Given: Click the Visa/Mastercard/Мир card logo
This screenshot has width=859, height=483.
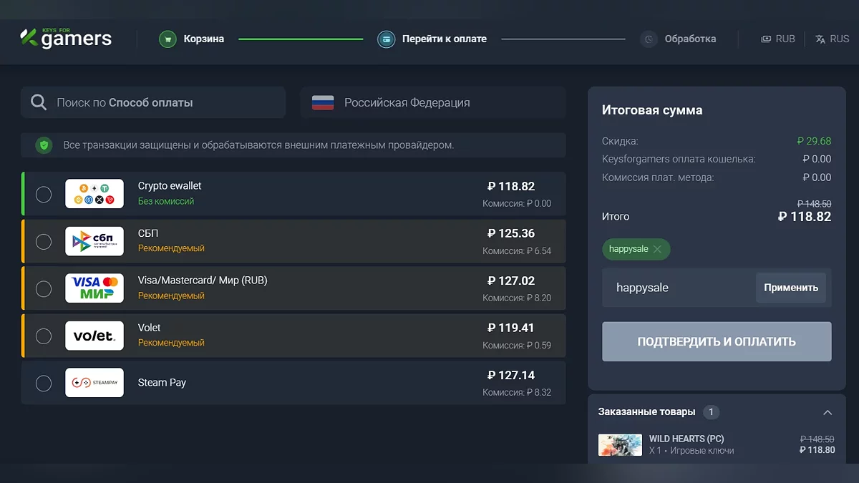Looking at the screenshot, I should pos(94,288).
